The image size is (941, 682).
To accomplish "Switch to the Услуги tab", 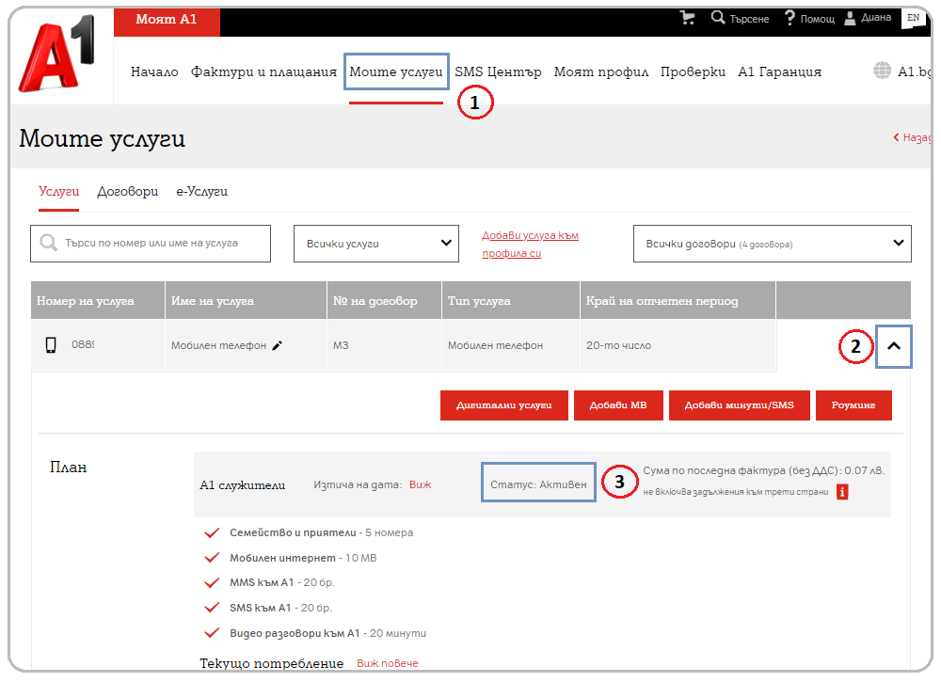I will [58, 191].
